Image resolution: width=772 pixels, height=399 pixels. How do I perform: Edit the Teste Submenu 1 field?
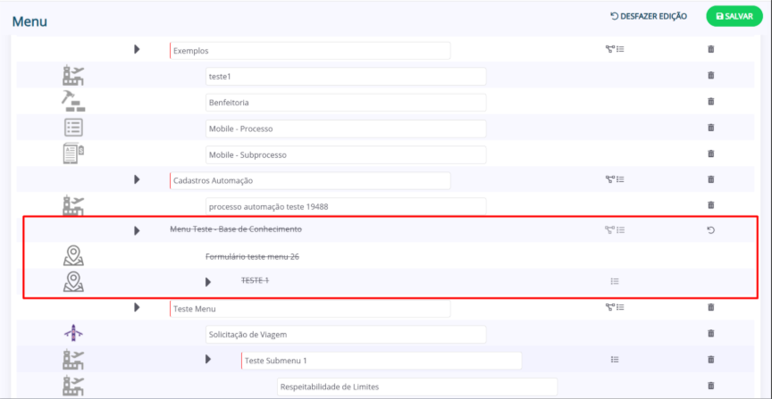point(382,361)
